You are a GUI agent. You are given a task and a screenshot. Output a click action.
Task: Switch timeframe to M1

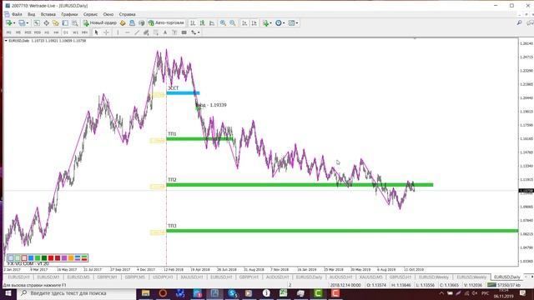pyautogui.click(x=9, y=32)
